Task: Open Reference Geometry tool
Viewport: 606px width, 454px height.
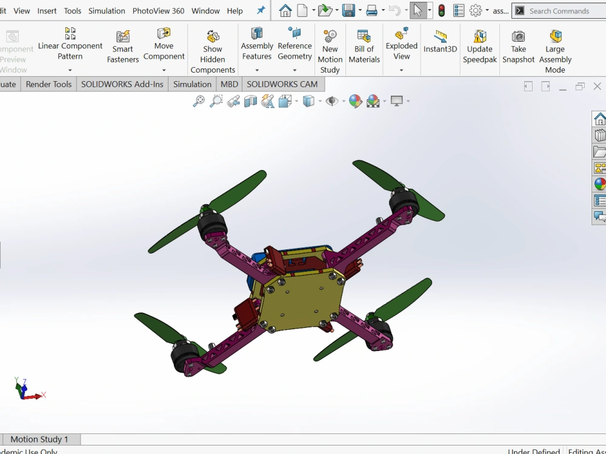Action: tap(295, 44)
